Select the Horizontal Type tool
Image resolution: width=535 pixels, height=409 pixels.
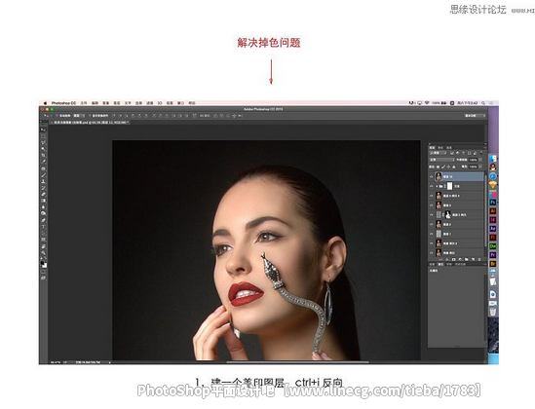pos(43,227)
